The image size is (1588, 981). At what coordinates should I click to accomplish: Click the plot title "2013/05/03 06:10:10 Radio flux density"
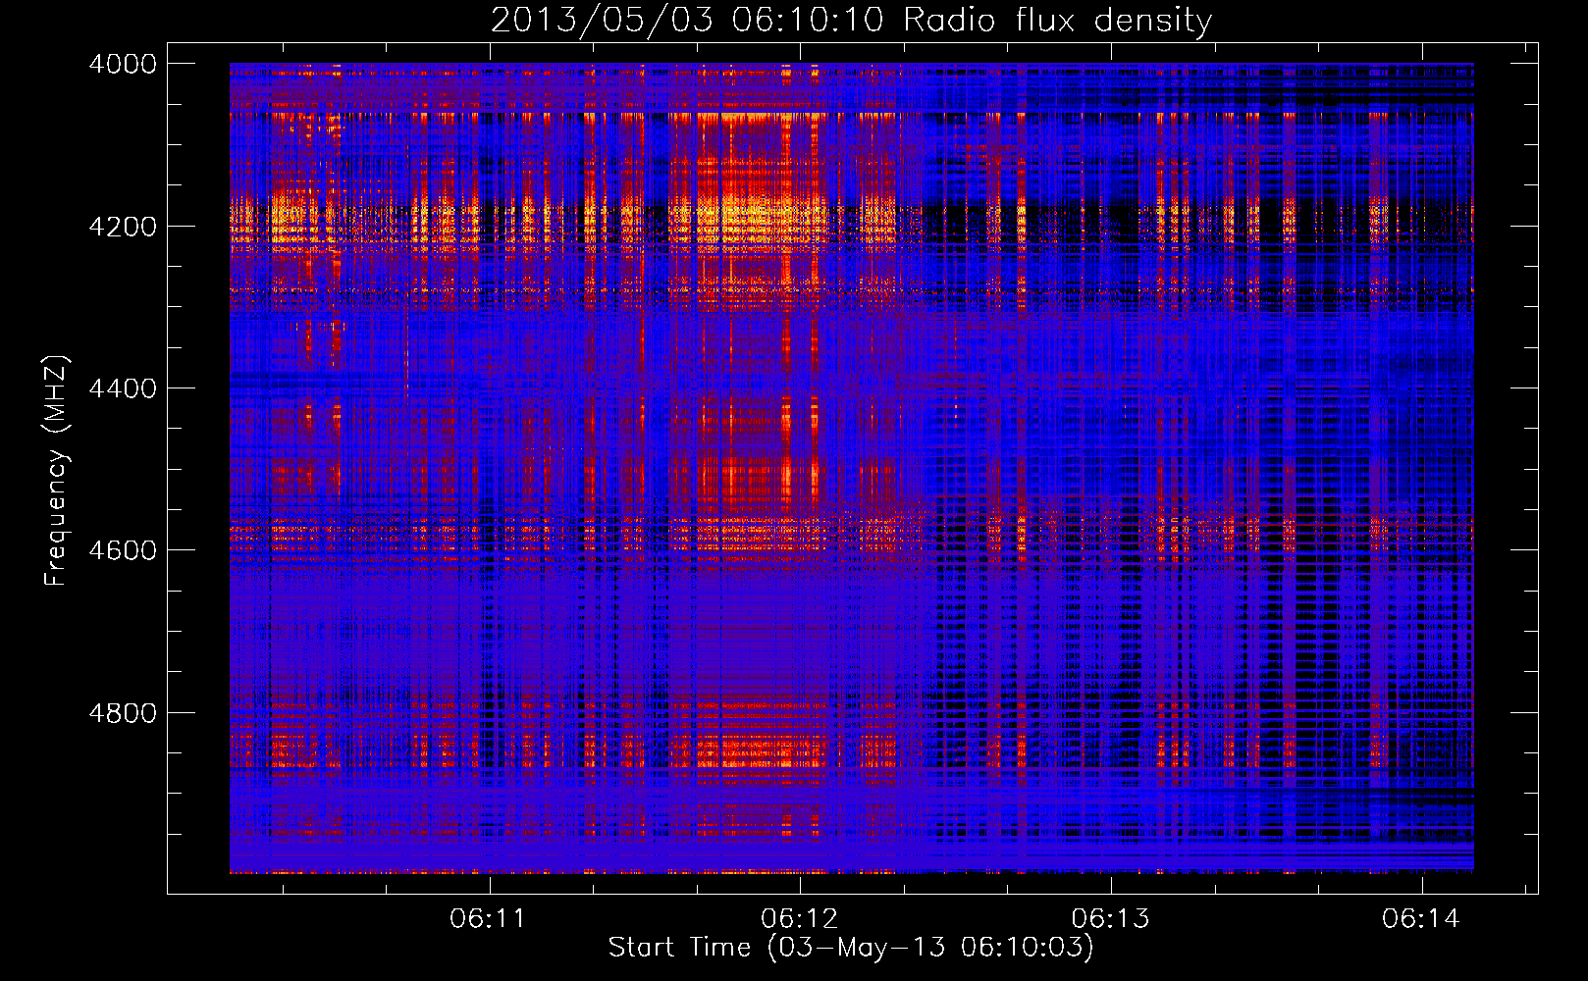851,20
